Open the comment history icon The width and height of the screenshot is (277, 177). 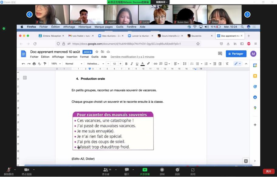pos(220,54)
